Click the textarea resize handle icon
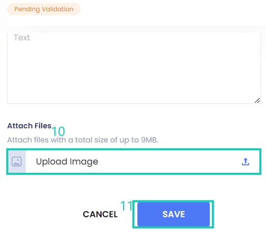Viewport: 266px width, 233px height. [x=257, y=100]
